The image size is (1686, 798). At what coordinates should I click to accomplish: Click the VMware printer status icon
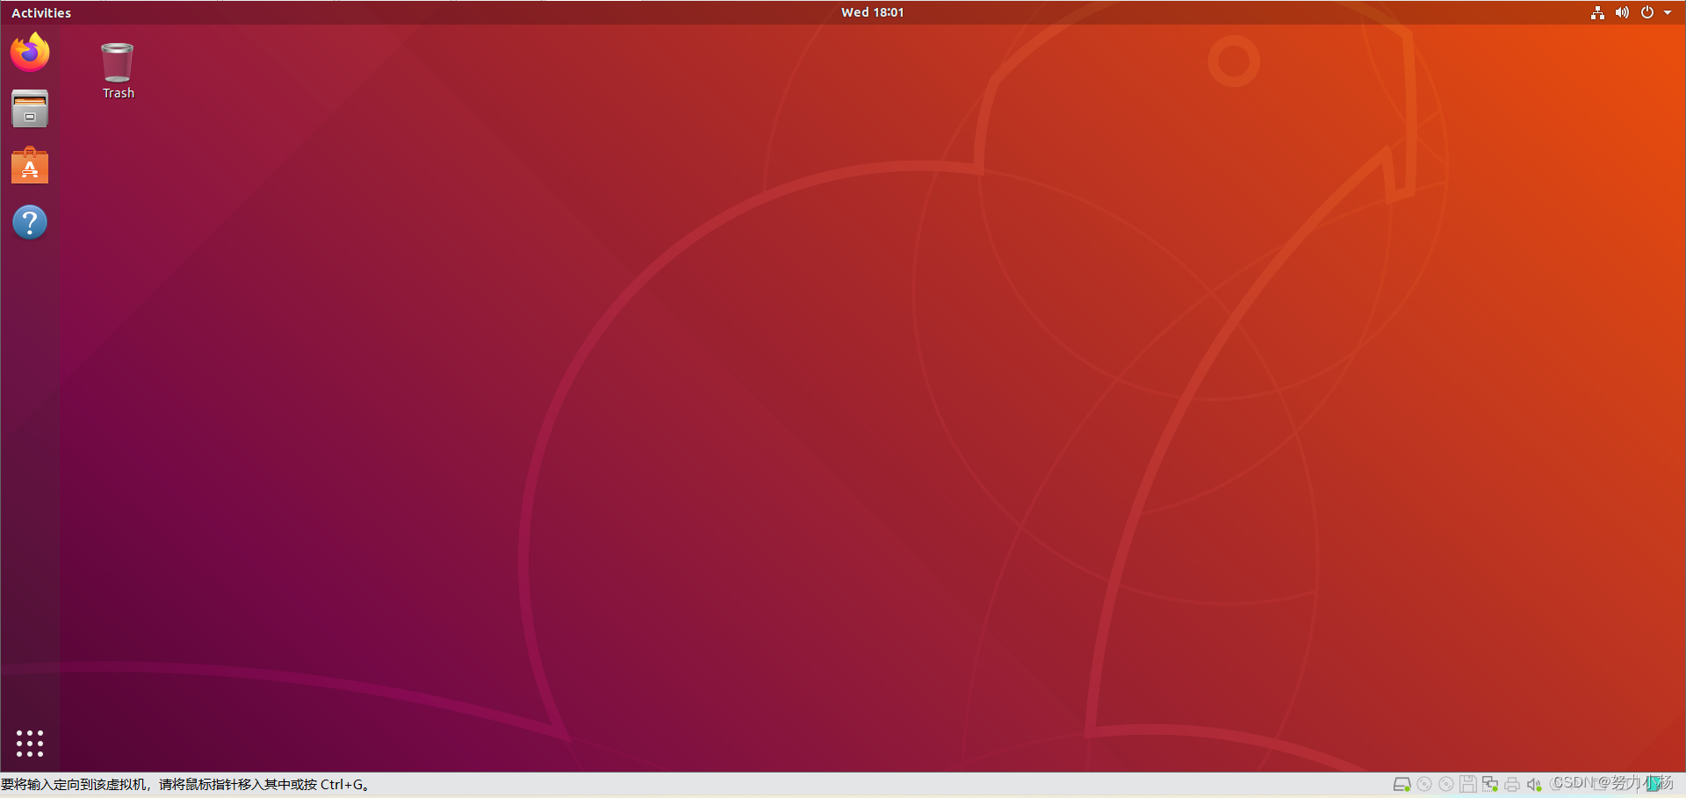point(1512,784)
